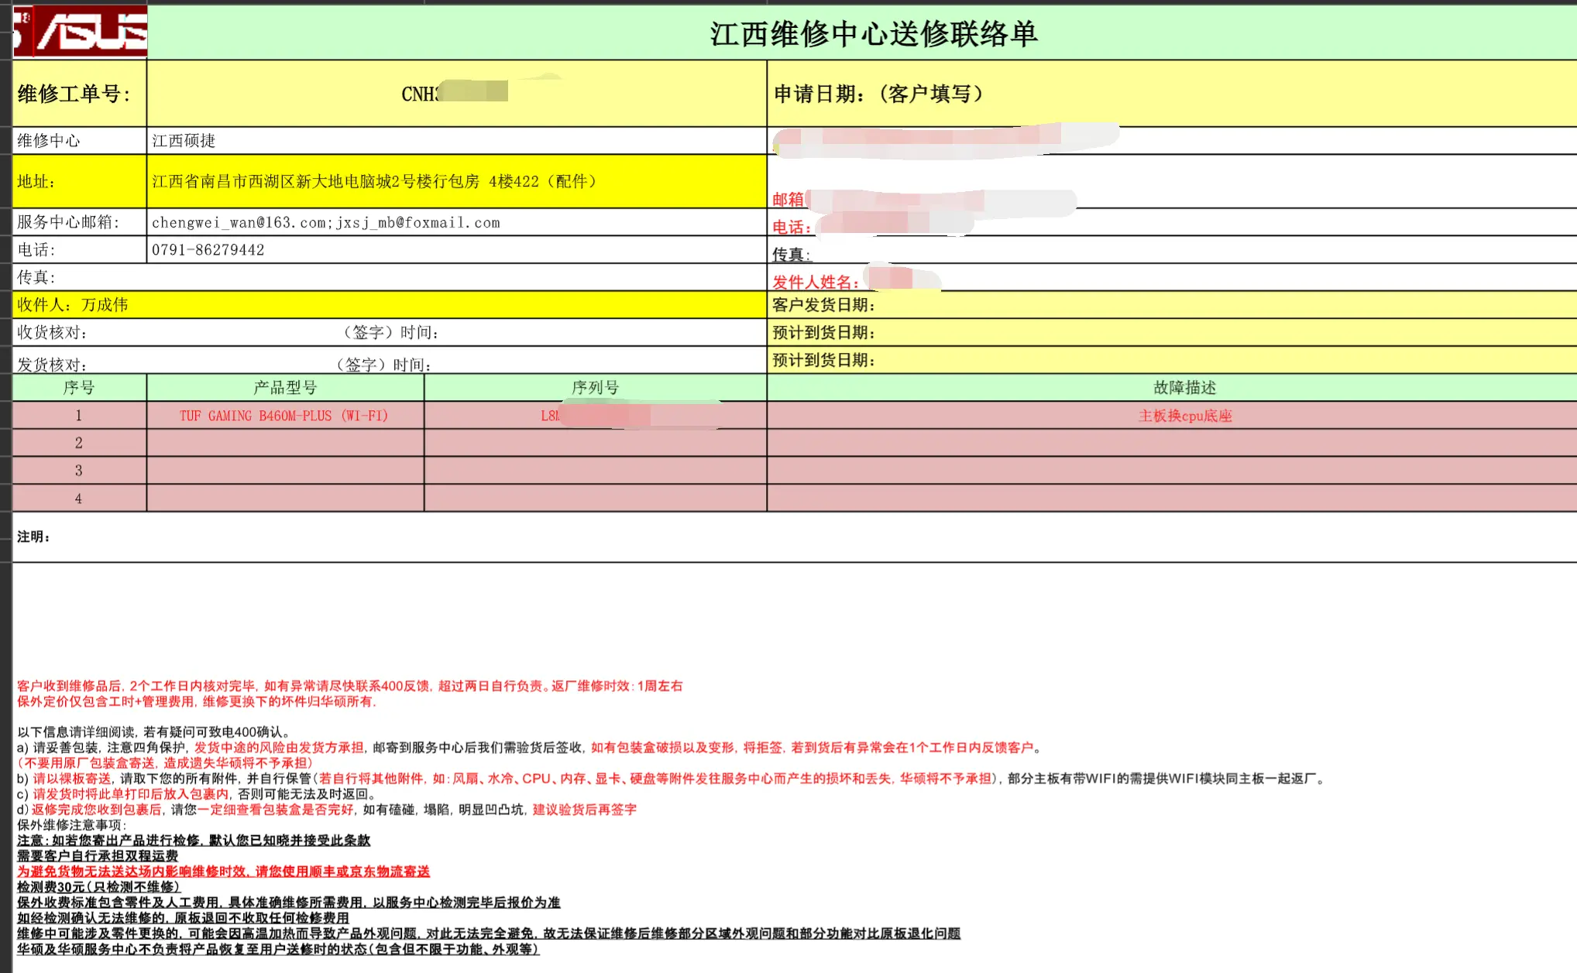This screenshot has width=1577, height=973.
Task: Click the empty product model cell in row 2
Action: tap(285, 443)
